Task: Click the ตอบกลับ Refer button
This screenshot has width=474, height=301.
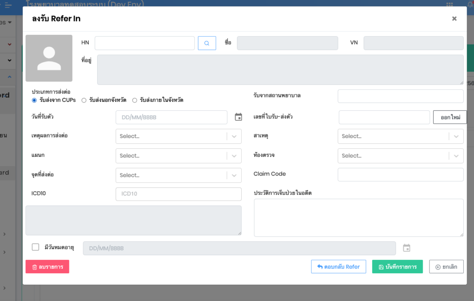Action: pyautogui.click(x=338, y=267)
